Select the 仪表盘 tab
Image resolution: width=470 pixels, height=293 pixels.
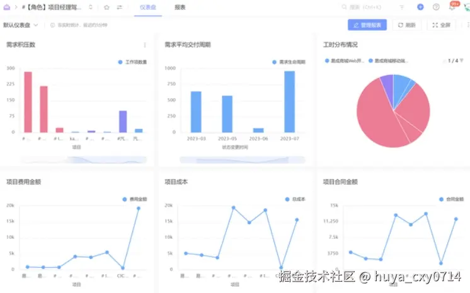(148, 7)
